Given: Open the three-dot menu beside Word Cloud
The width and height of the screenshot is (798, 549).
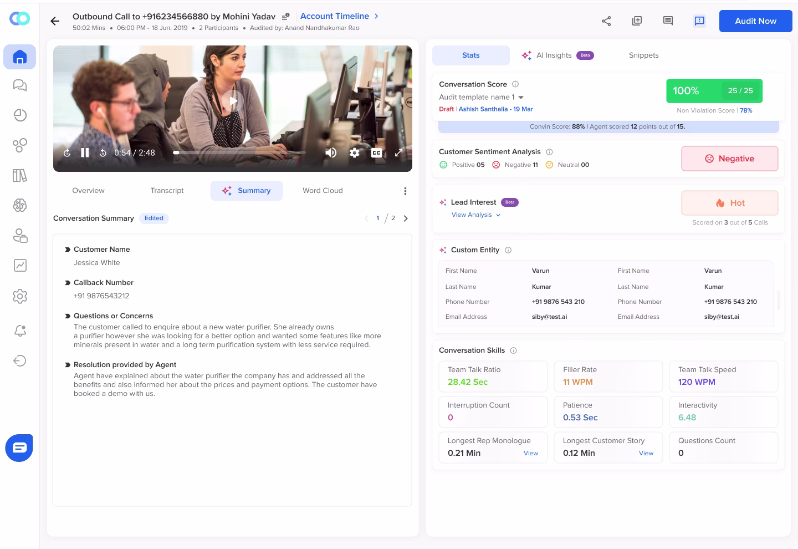Looking at the screenshot, I should [405, 190].
